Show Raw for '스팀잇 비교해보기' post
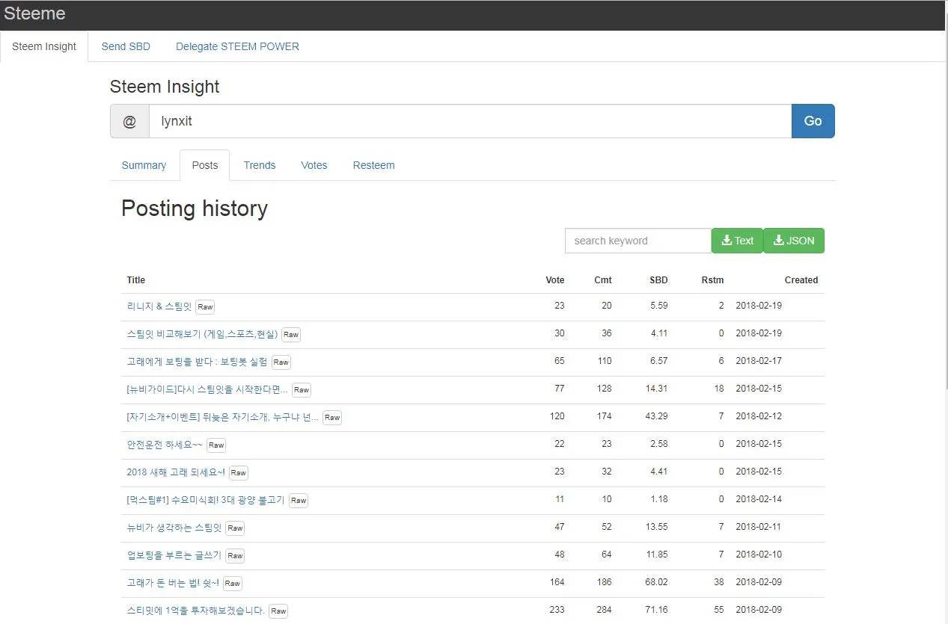This screenshot has width=948, height=624. (291, 335)
